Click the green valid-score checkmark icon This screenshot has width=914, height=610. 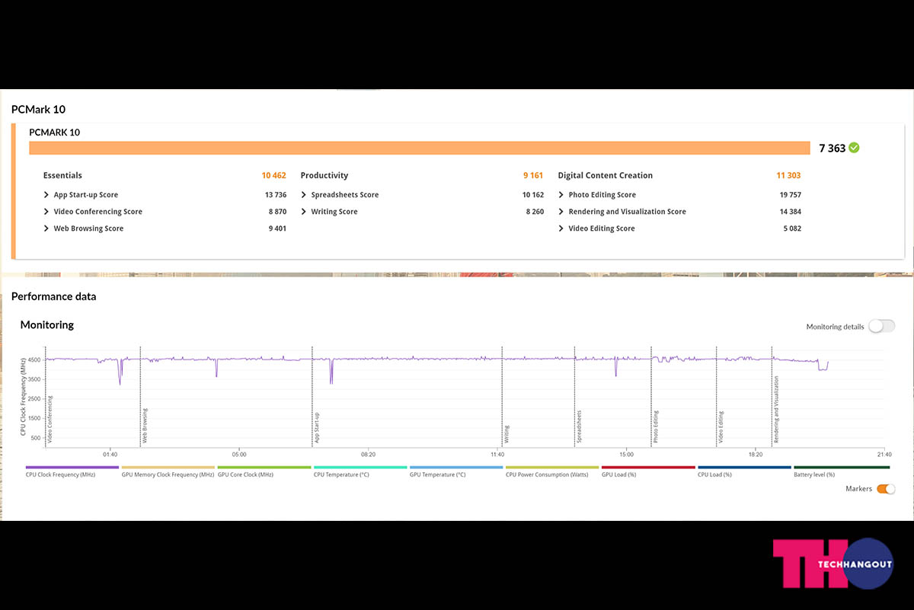[854, 148]
